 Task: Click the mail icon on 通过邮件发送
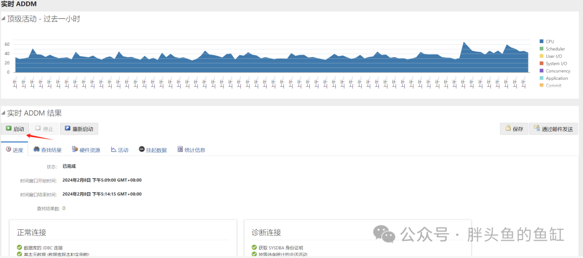click(x=537, y=128)
